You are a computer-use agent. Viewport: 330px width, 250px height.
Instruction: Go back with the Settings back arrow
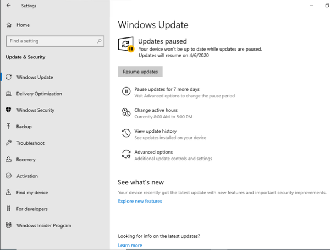[8, 6]
